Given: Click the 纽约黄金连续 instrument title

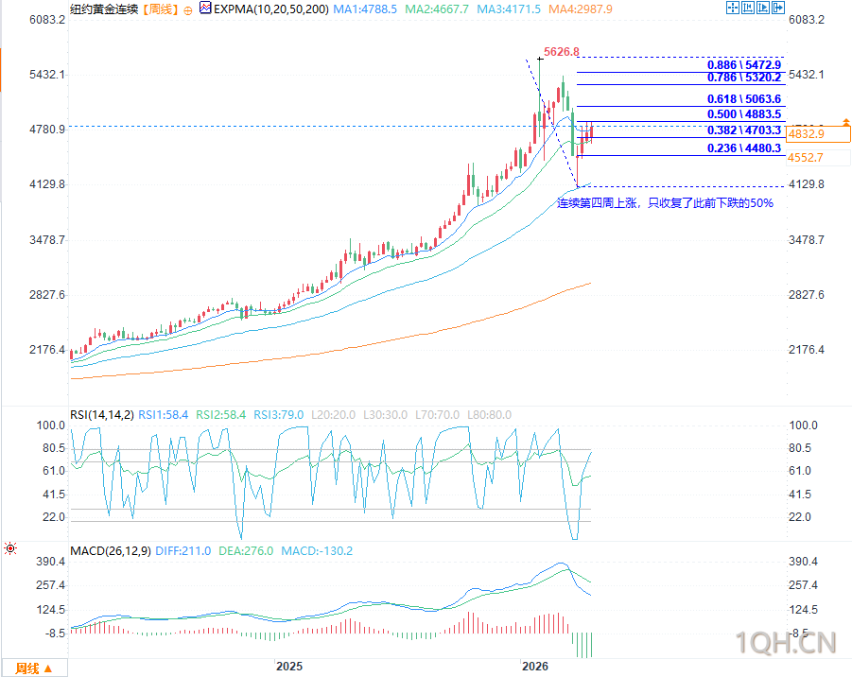Looking at the screenshot, I should point(104,9).
